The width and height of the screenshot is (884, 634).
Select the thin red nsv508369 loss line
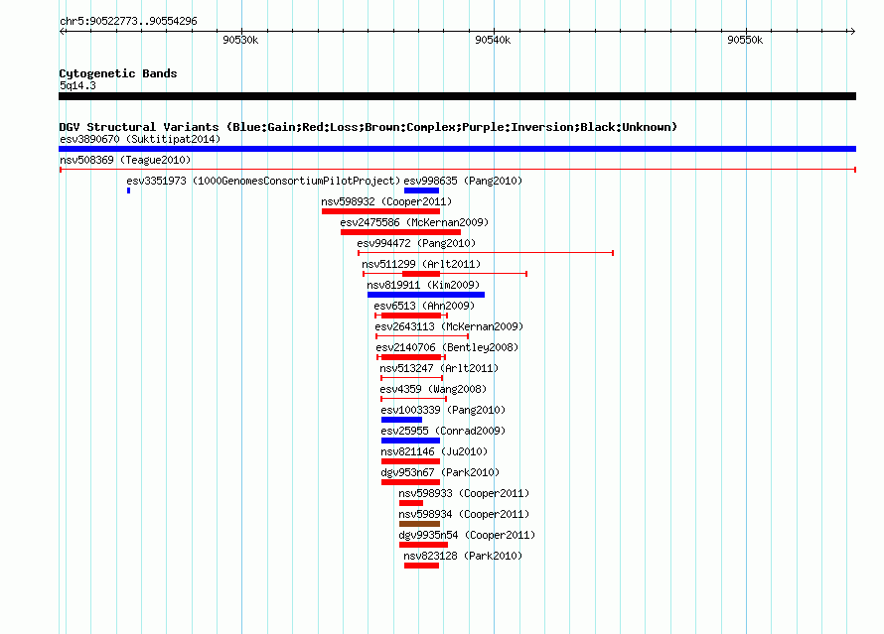[x=457, y=170]
